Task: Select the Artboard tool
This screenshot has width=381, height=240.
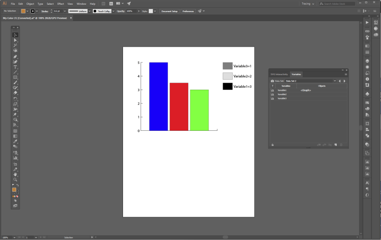Action: [15, 164]
